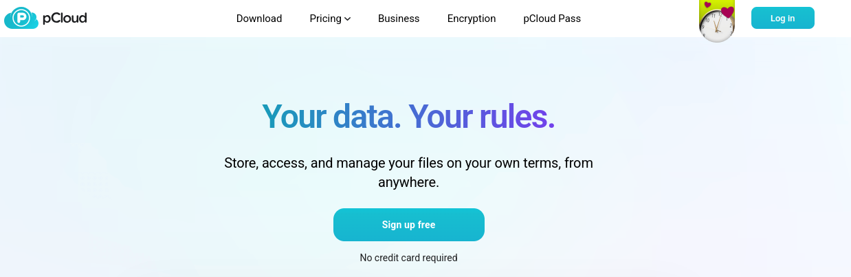851x277 pixels.
Task: Go to the Business page
Action: [399, 19]
